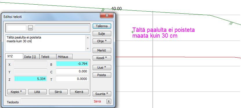Close dialog with the Sulje button
Image resolution: width=241 pixels, height=108 pixels.
(102, 34)
